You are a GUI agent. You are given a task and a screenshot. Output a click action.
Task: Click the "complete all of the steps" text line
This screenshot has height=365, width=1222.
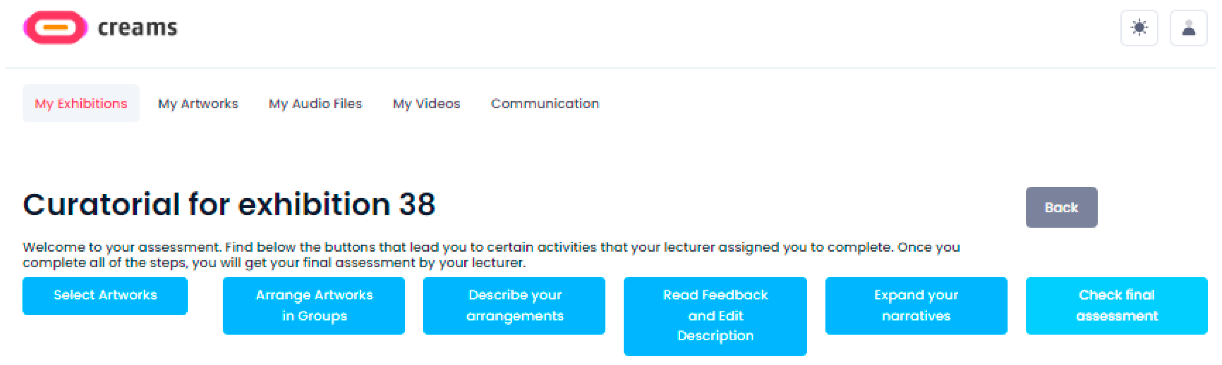[x=104, y=263]
